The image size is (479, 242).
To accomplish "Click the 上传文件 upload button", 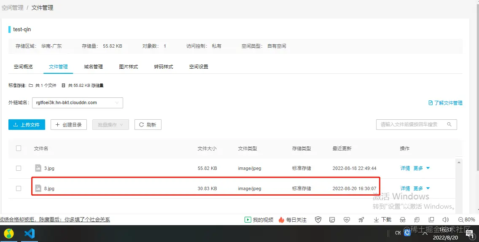I will tap(27, 125).
